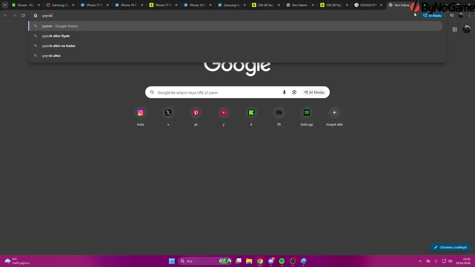Screen dimensions: 475x267
Task: Reload the page with the refresh button
Action: coord(23,16)
